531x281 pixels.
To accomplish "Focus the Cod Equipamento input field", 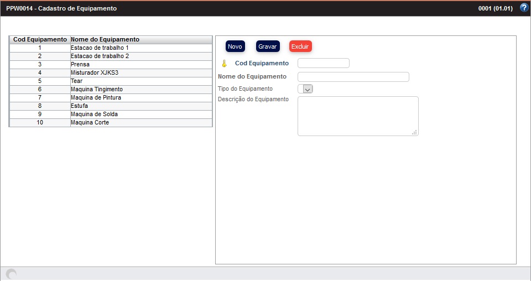I will [x=323, y=63].
